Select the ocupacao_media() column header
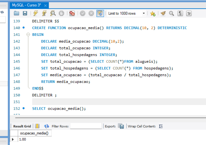 pyautogui.click(x=34, y=133)
